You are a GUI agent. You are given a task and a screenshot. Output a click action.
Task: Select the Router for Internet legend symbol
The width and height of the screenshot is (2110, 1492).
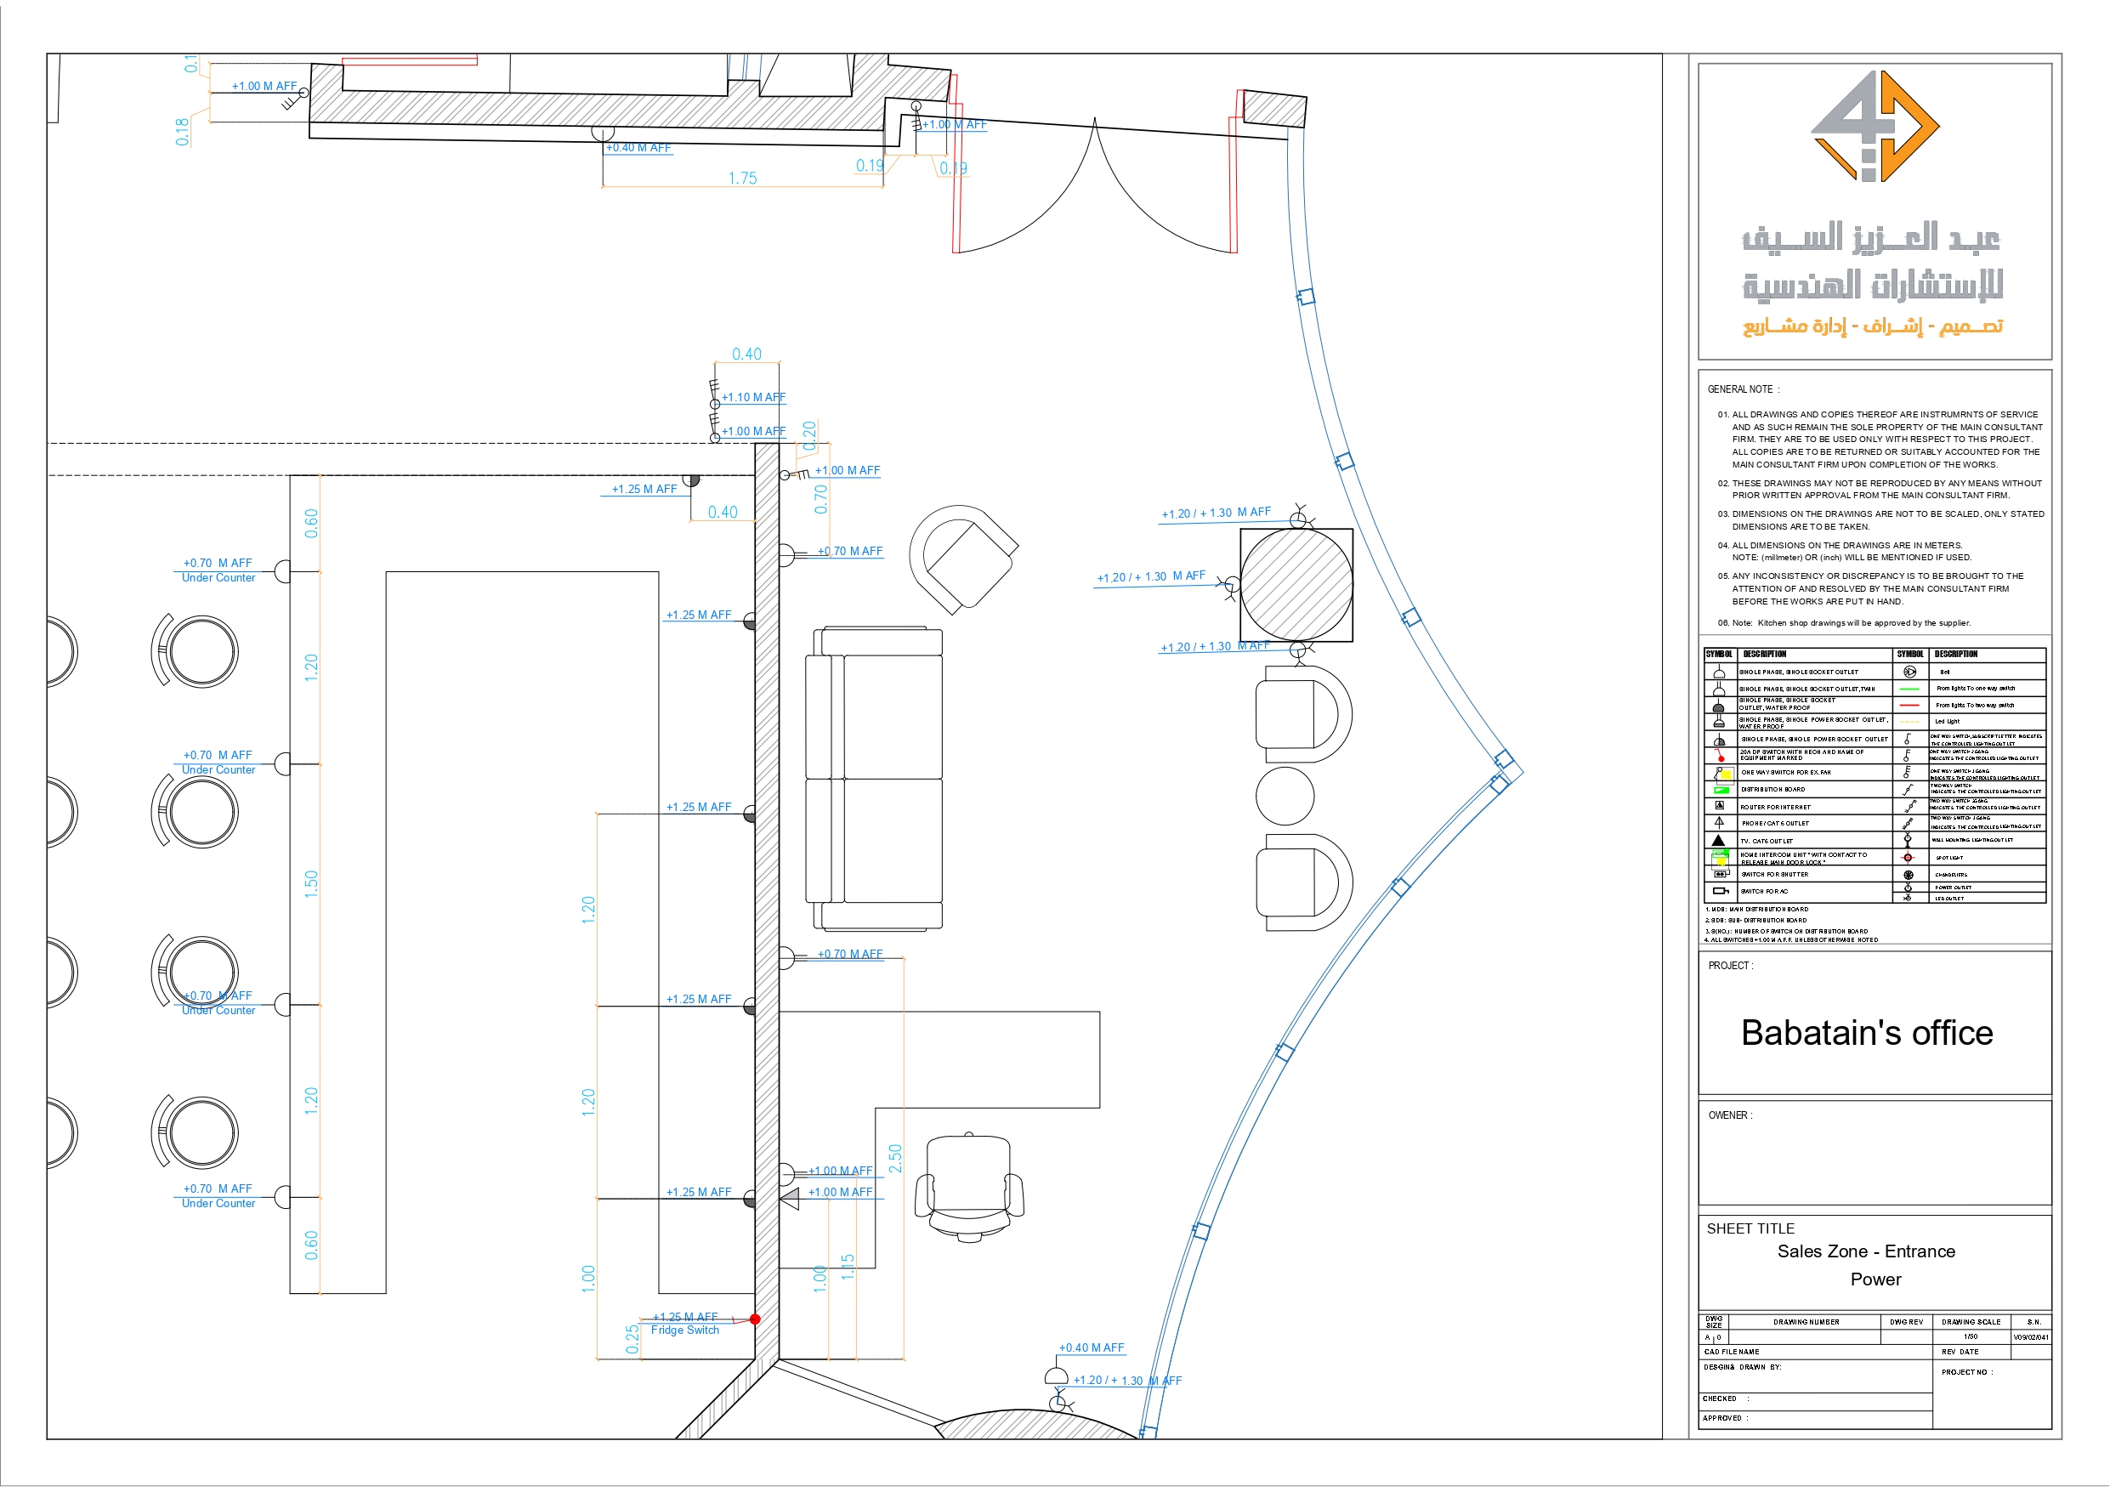[1721, 807]
